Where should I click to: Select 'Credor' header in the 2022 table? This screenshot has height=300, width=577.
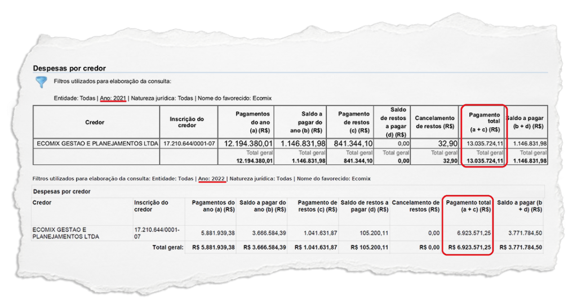point(42,203)
